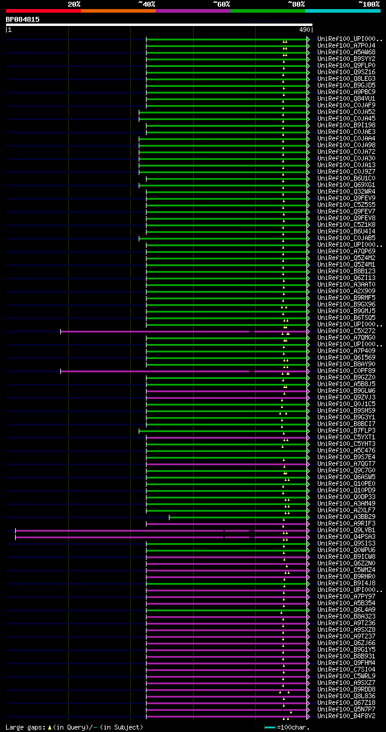Select hit UniRef100_Q8LEG3
The height and width of the screenshot is (732, 386).
[x=346, y=78]
